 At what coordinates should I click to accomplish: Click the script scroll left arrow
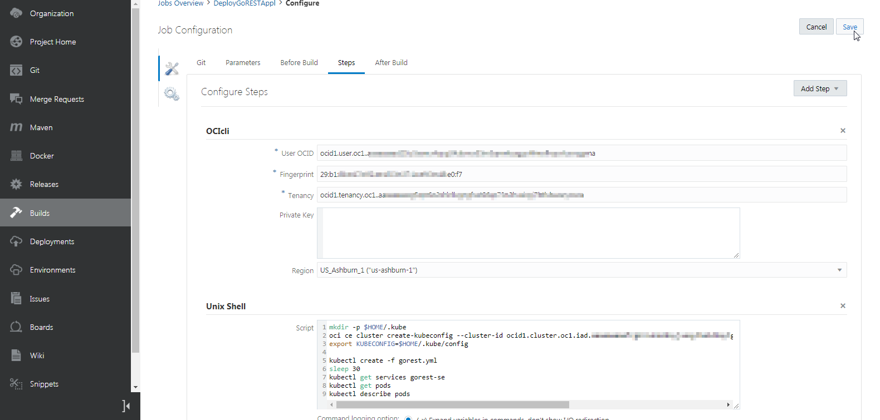(332, 404)
